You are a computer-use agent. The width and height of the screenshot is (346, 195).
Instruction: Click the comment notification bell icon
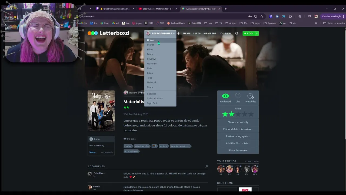coord(207,166)
